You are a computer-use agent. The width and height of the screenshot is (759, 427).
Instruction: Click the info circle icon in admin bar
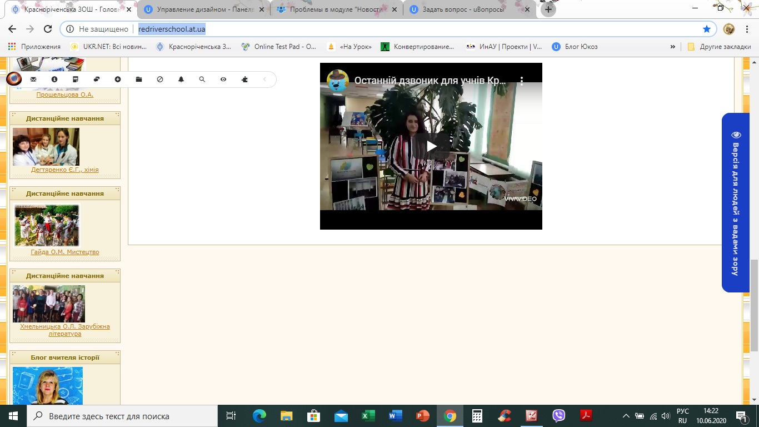(x=54, y=80)
